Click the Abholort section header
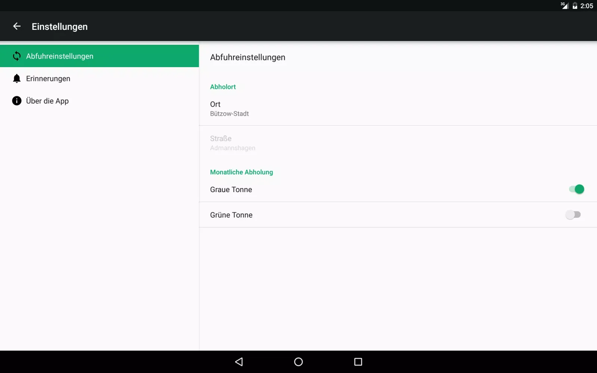597x373 pixels. [x=223, y=87]
